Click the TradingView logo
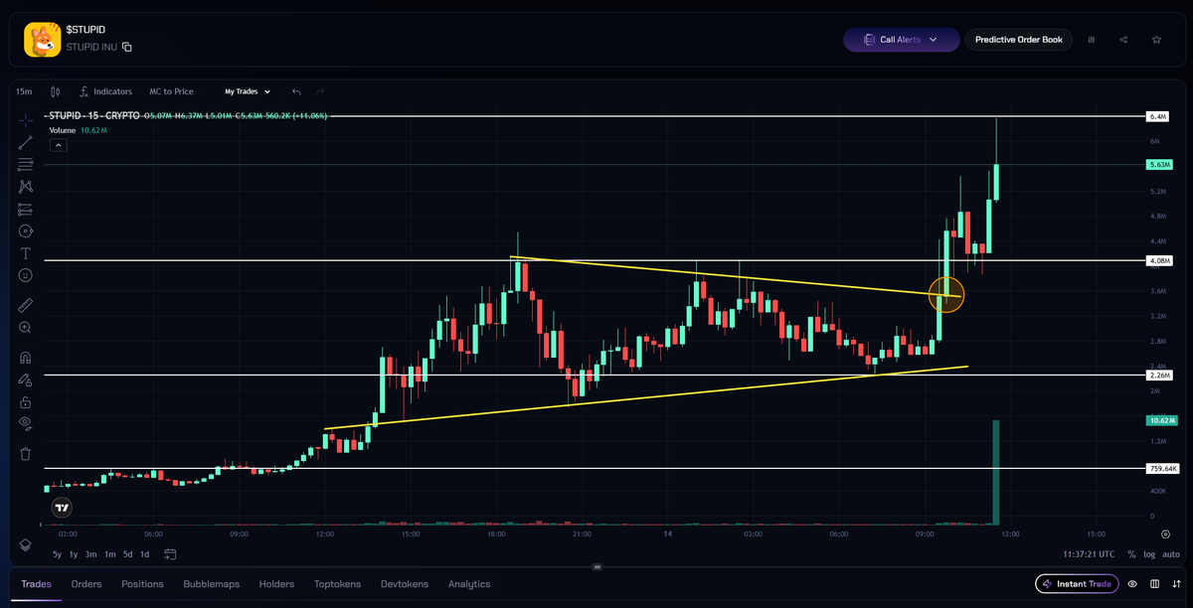Screen dimensions: 1193x608 pos(62,508)
